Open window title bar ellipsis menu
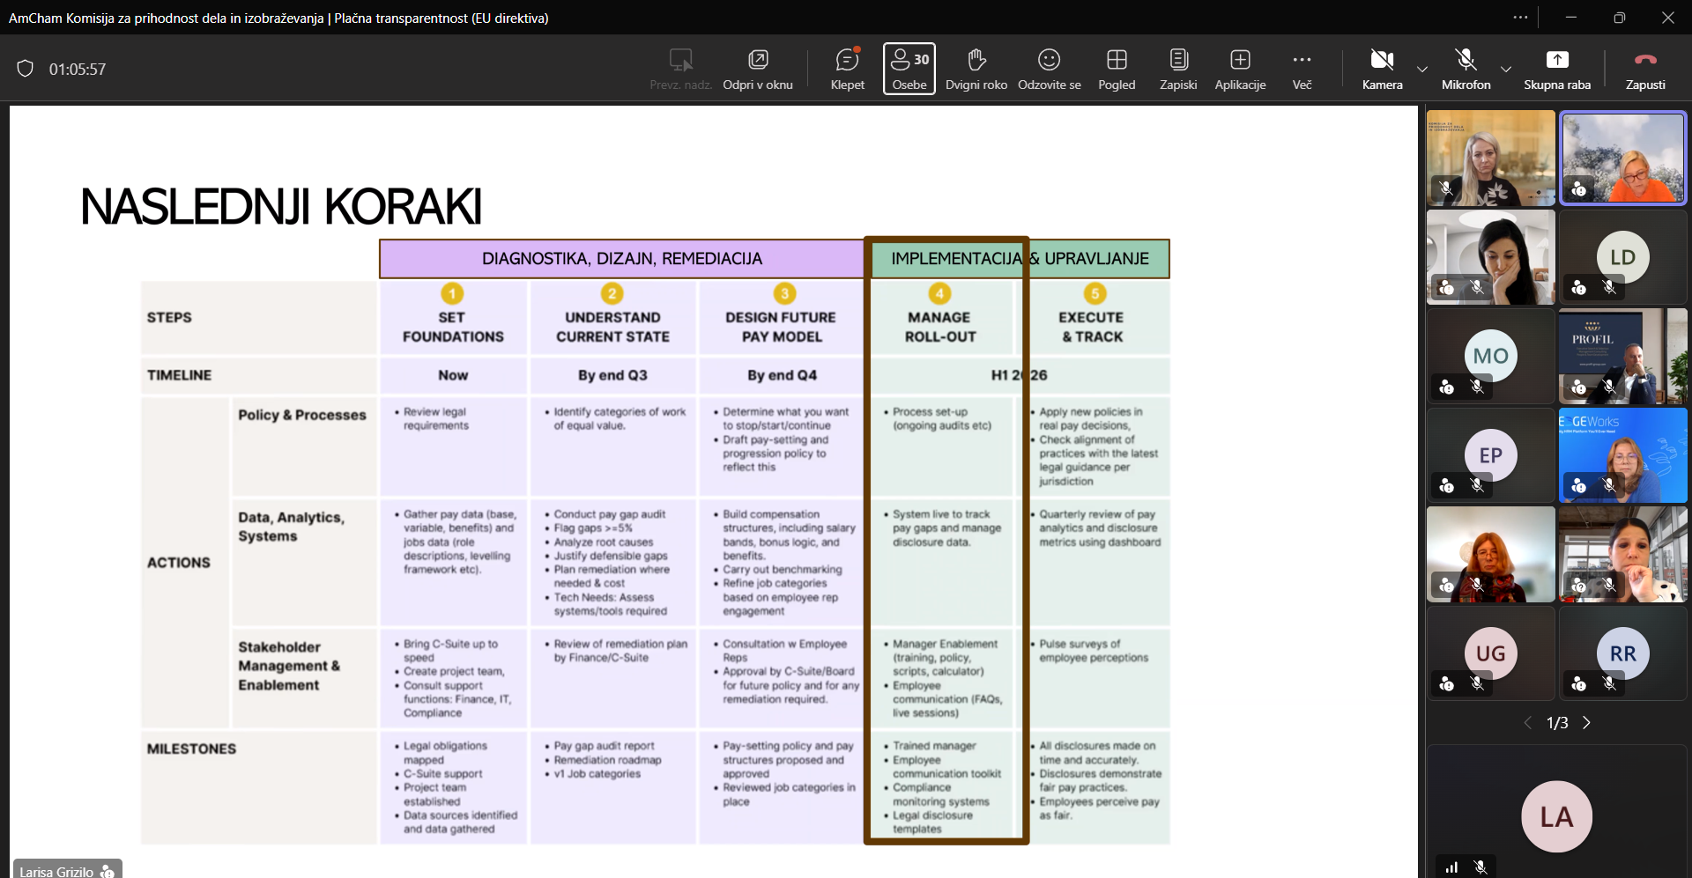 click(x=1520, y=18)
